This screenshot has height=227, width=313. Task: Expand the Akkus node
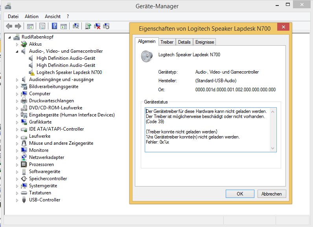[x=17, y=44]
